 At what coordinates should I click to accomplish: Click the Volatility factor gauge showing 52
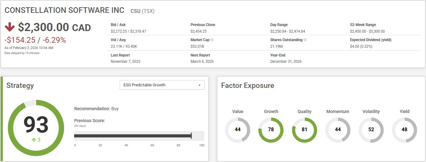[x=371, y=130]
